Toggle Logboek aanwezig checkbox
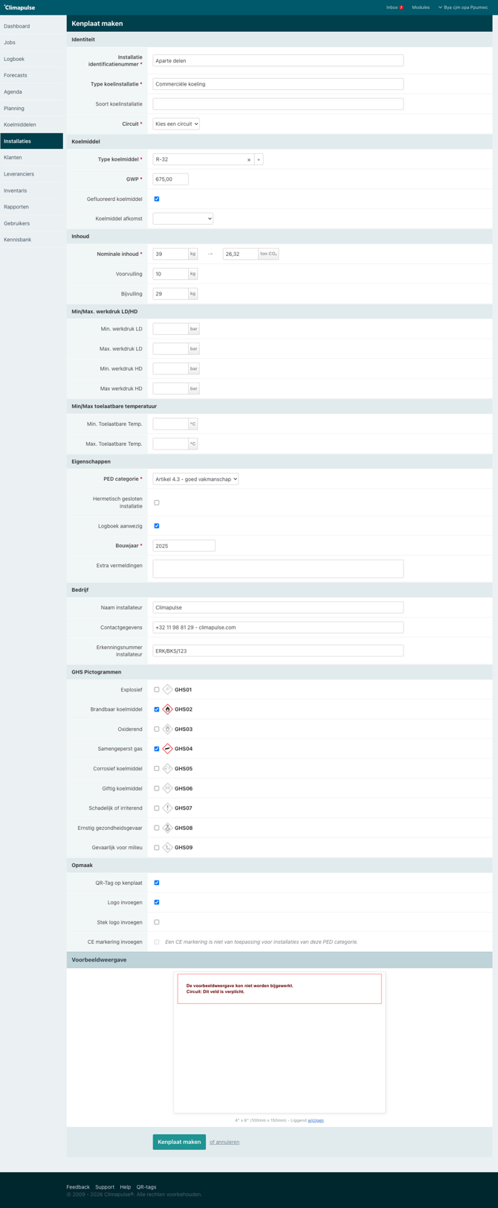The height and width of the screenshot is (1208, 498). pyautogui.click(x=157, y=525)
